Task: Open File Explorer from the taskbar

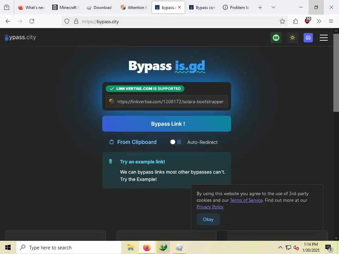Action: (130, 247)
